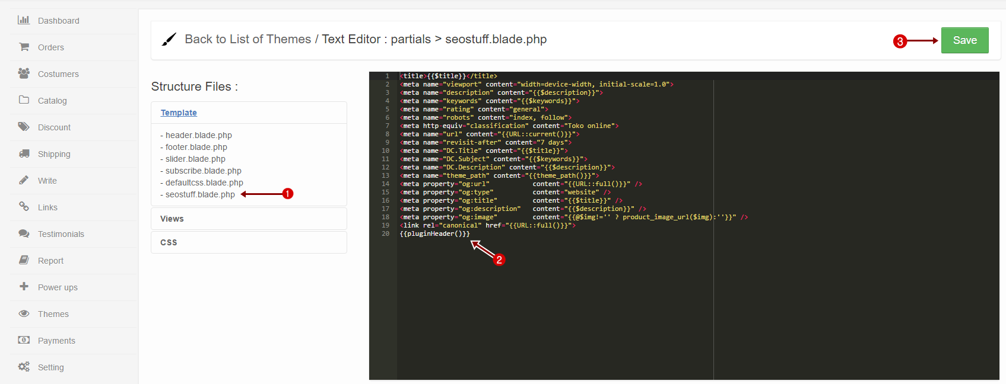
Task: Click the Report book icon
Action: (x=24, y=260)
